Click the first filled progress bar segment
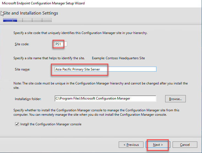This screenshot has height=153, width=202. [x=8, y=20]
